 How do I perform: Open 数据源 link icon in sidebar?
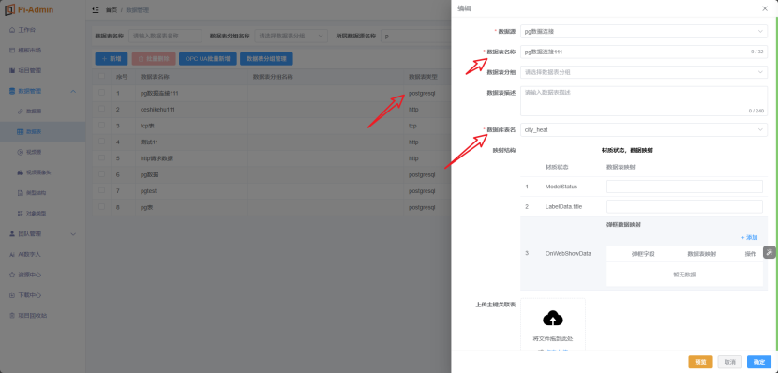(x=21, y=112)
